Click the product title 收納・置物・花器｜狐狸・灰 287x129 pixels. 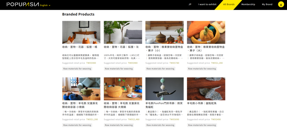tap(121, 47)
